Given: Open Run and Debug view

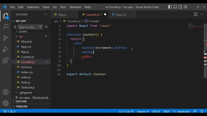Looking at the screenshot, I should 5,49.
